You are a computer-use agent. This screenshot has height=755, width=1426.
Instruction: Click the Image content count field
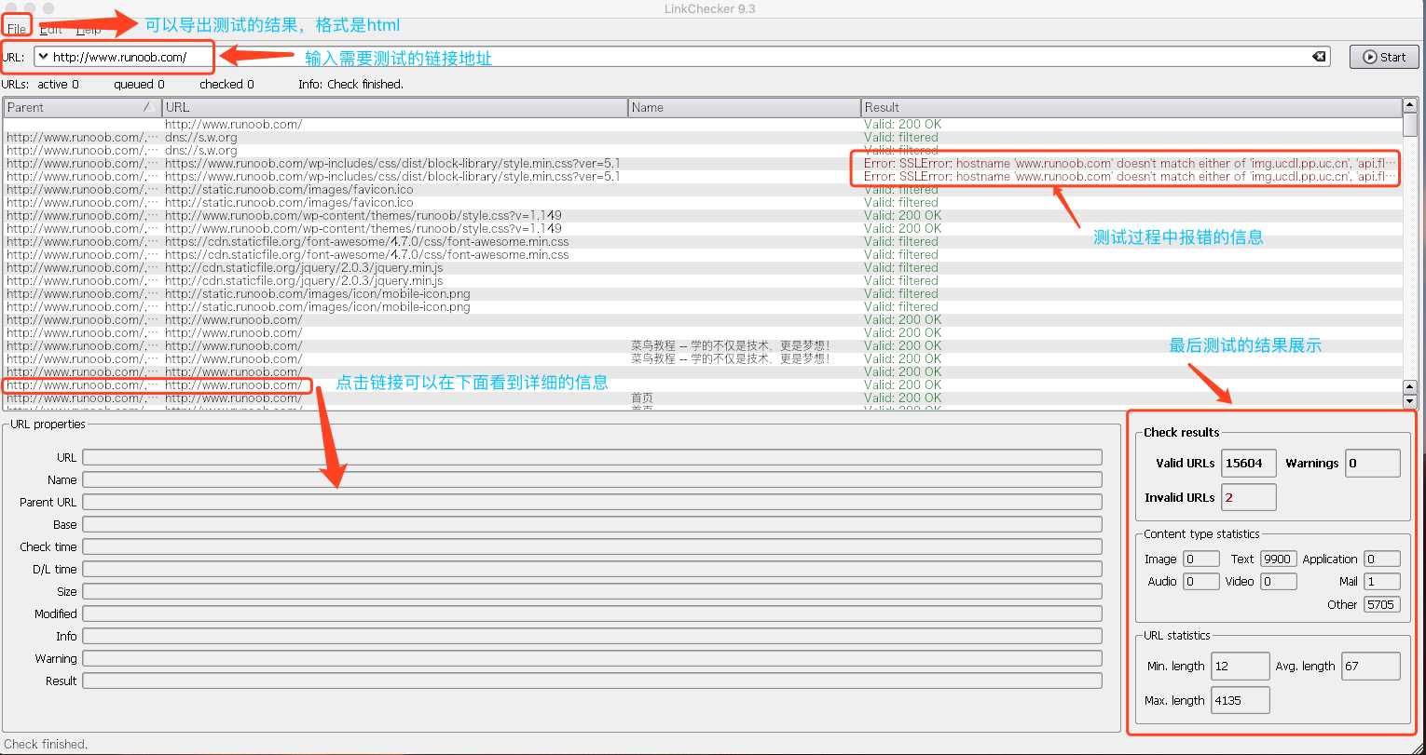[1201, 559]
